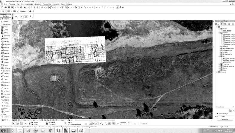Open Skype from the Windows taskbar

(58, 130)
